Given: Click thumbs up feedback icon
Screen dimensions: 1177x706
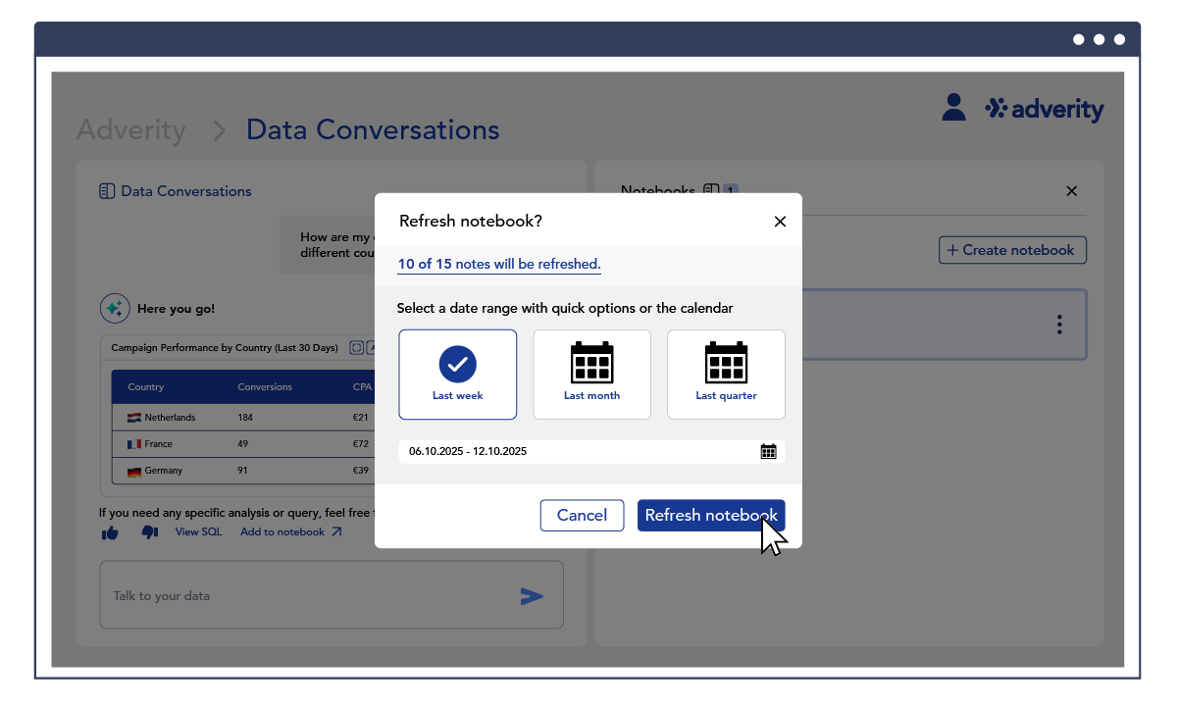Looking at the screenshot, I should click(x=110, y=532).
